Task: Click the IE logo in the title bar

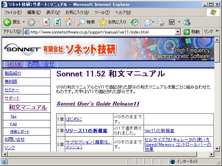Action: [x=5, y=4]
